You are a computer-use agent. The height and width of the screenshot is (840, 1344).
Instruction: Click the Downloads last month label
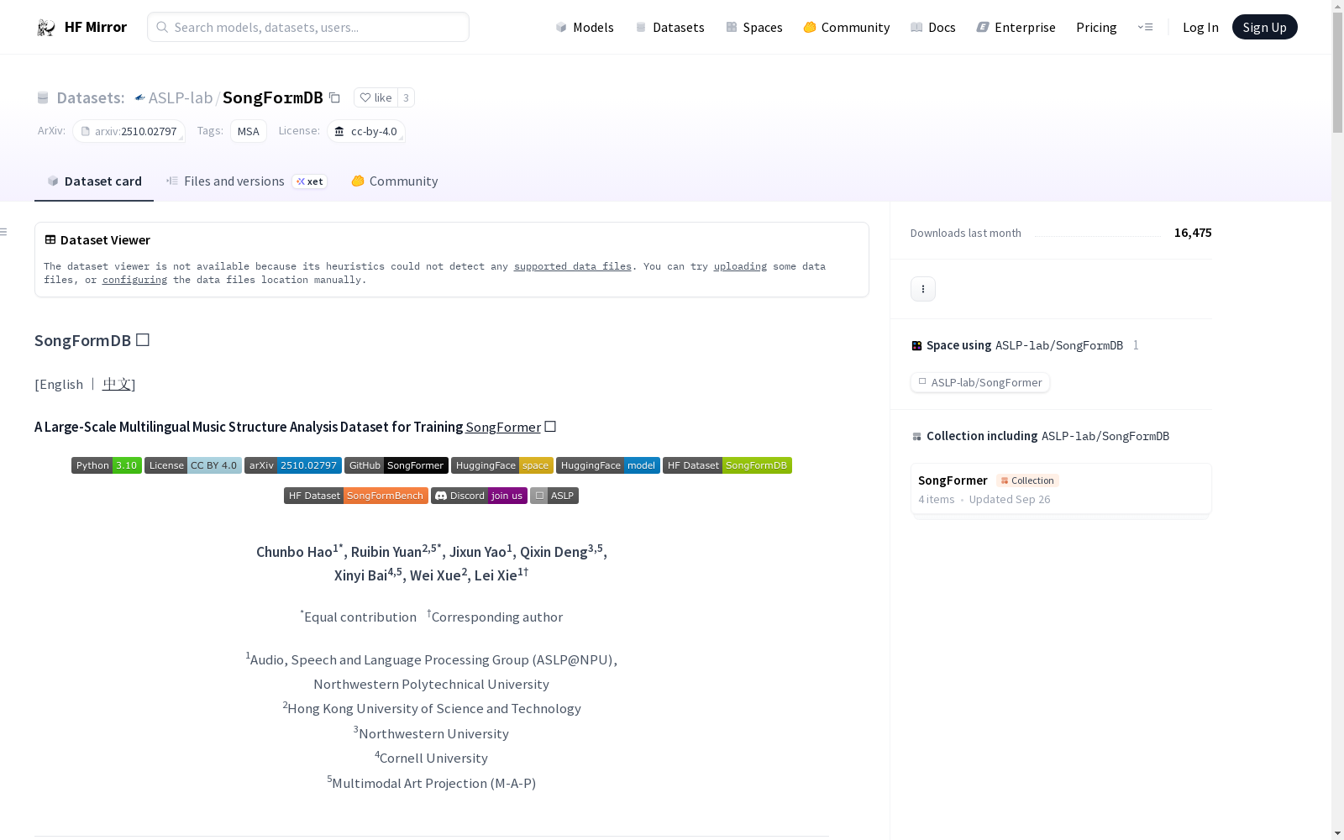coord(966,233)
